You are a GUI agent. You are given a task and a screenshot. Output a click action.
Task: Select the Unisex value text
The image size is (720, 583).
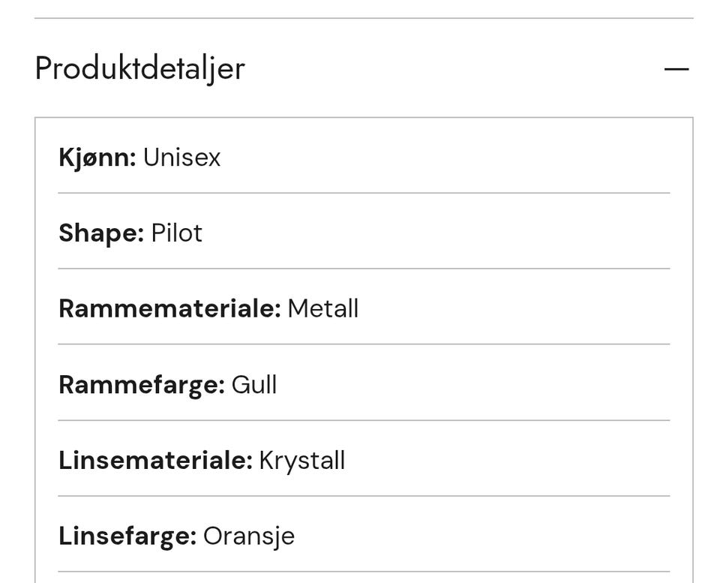click(181, 158)
